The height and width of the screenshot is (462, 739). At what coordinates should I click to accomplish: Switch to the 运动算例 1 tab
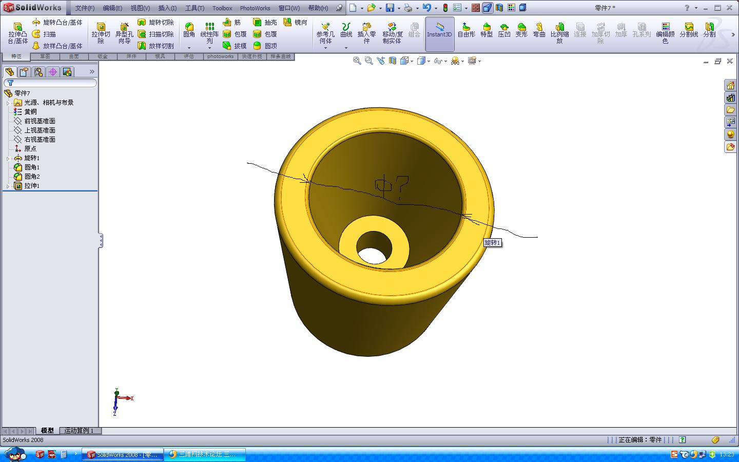[x=79, y=431]
